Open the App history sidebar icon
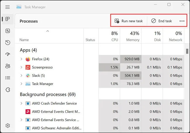 (x=8, y=43)
